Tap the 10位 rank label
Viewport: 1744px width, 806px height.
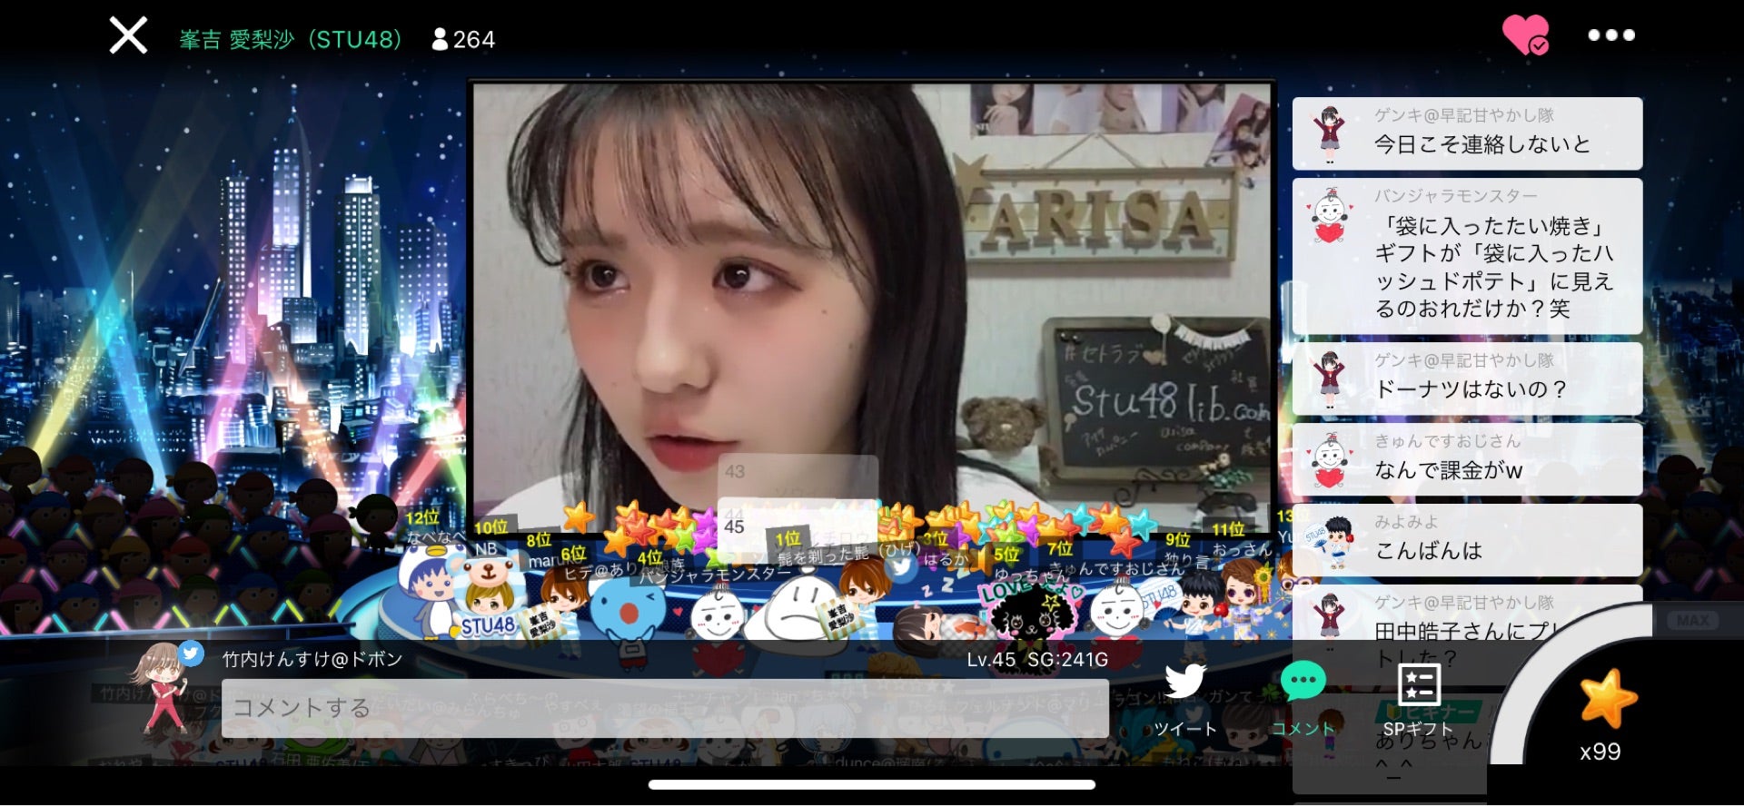pyautogui.click(x=491, y=527)
